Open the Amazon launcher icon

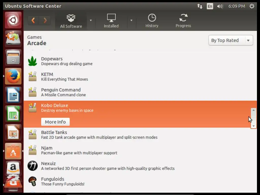point(13,168)
